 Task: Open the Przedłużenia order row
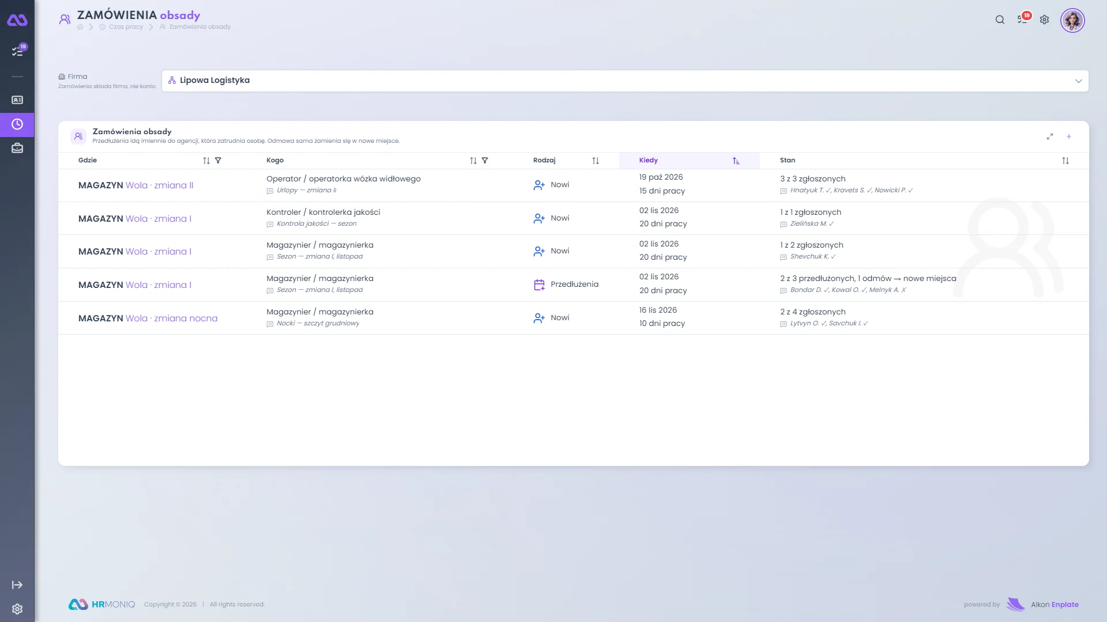(x=573, y=285)
